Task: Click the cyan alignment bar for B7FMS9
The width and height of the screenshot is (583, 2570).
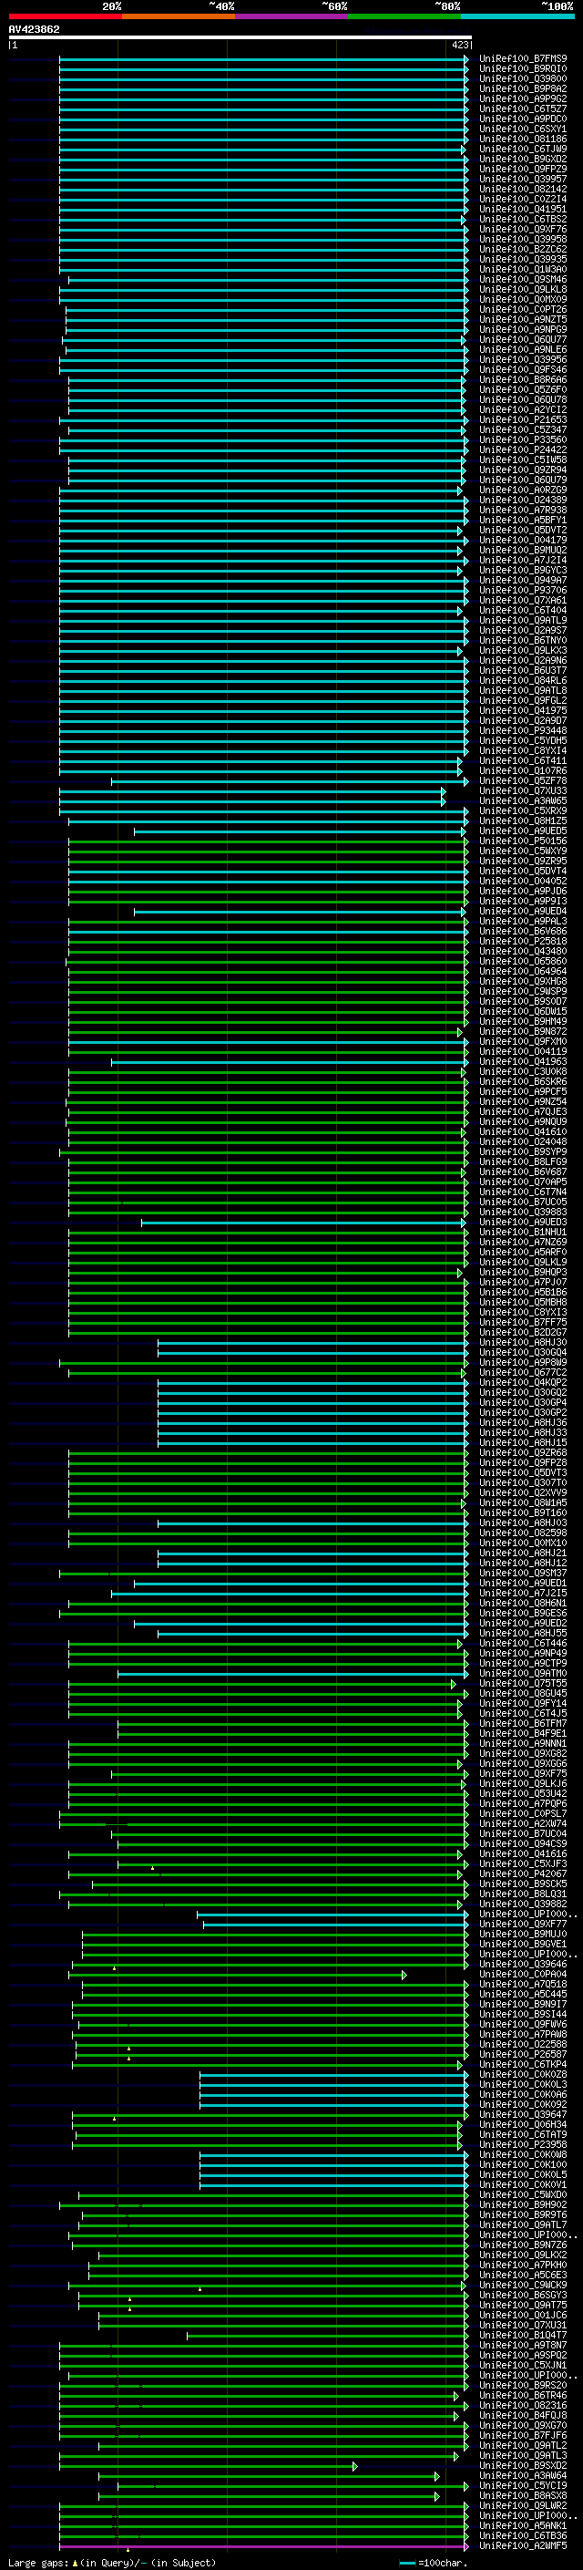Action: 263,59
